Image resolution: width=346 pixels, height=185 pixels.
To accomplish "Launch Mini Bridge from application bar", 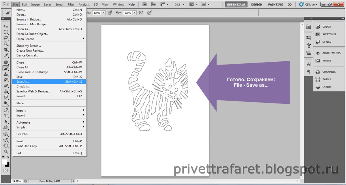I will pyautogui.click(x=154, y=5).
